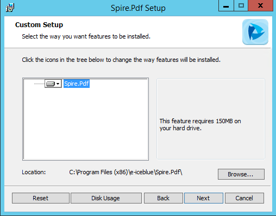The height and width of the screenshot is (216, 276).
Task: Click the installer icon in title bar
Action: point(10,8)
